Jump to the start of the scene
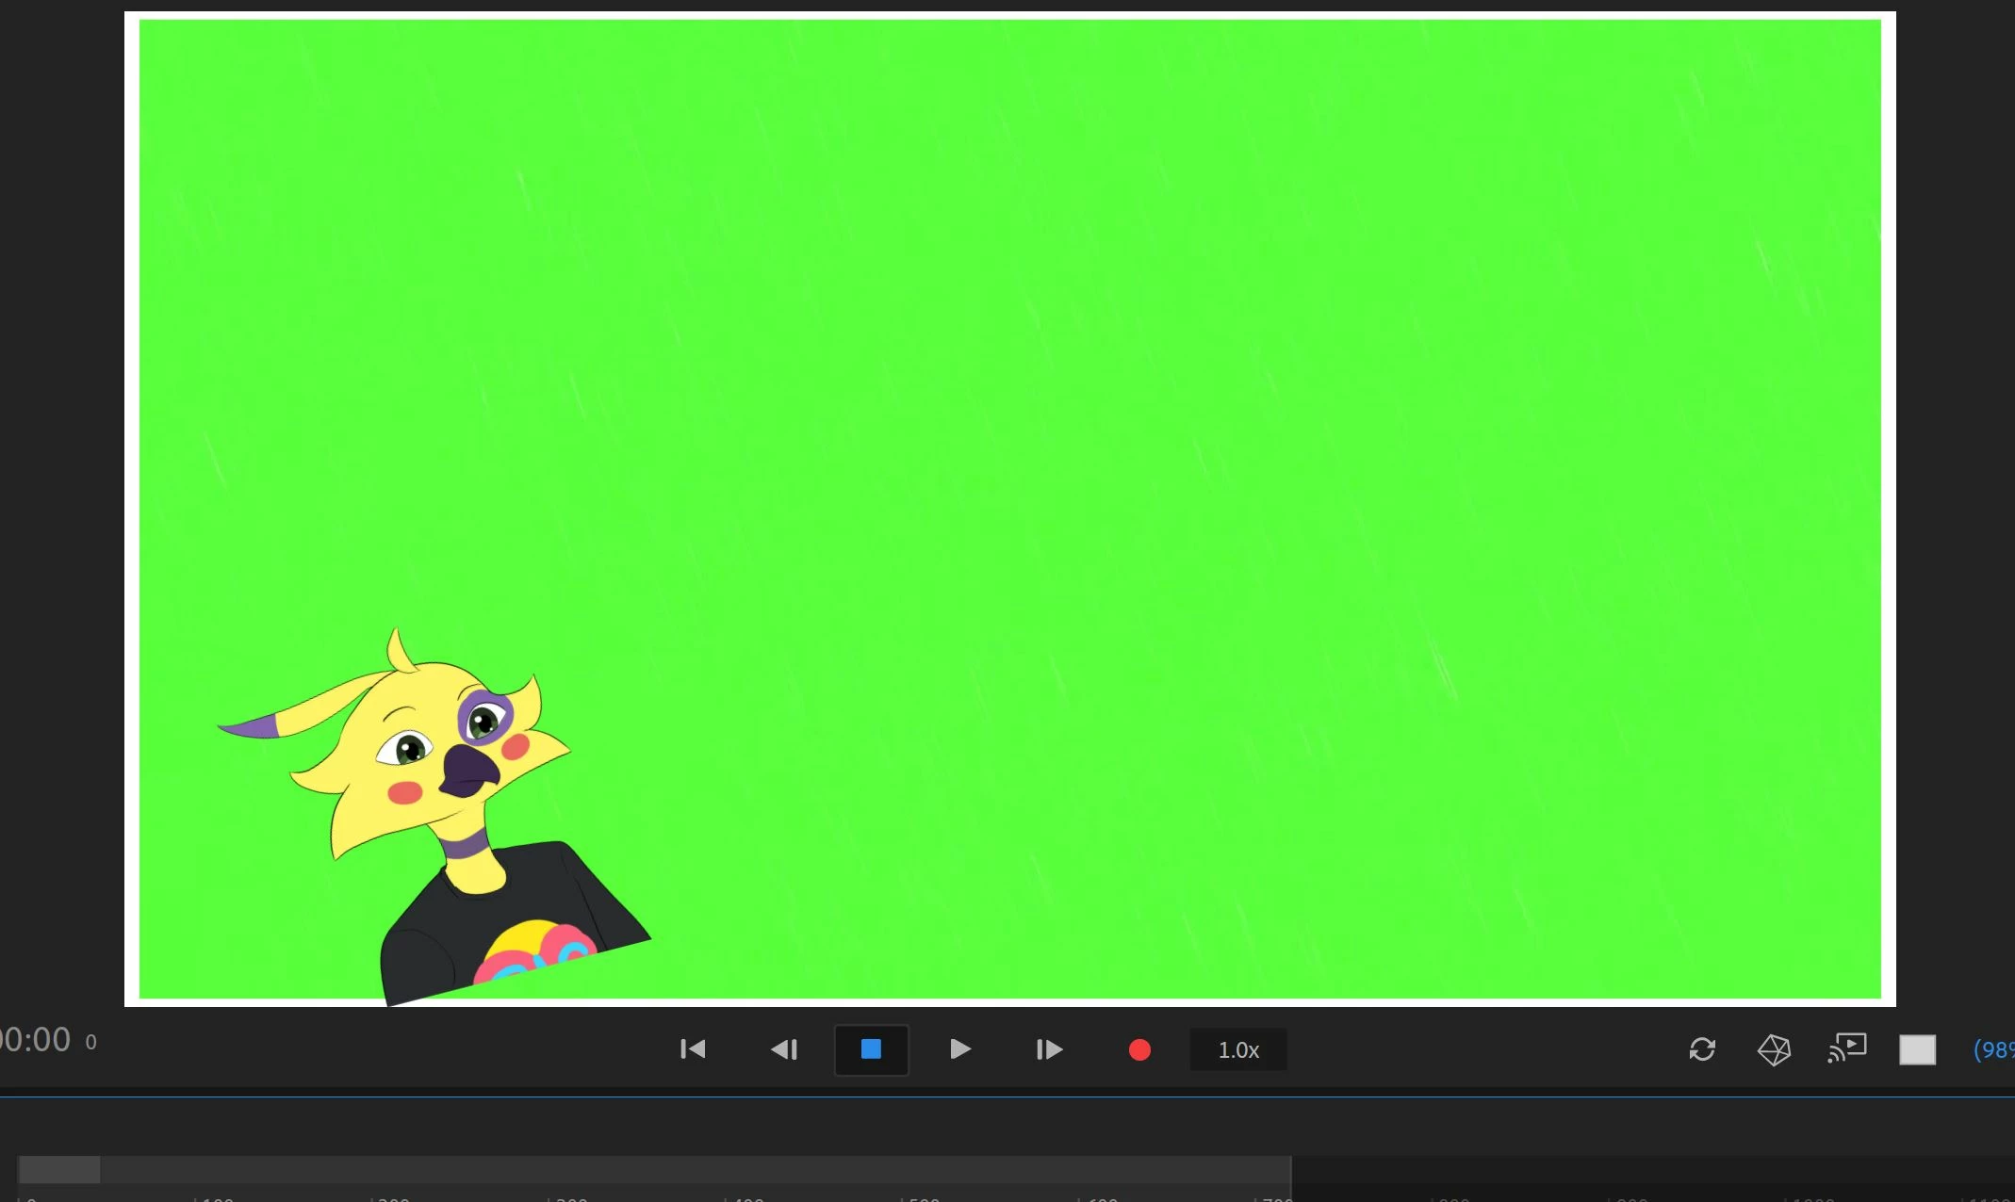This screenshot has width=2015, height=1202. (693, 1049)
